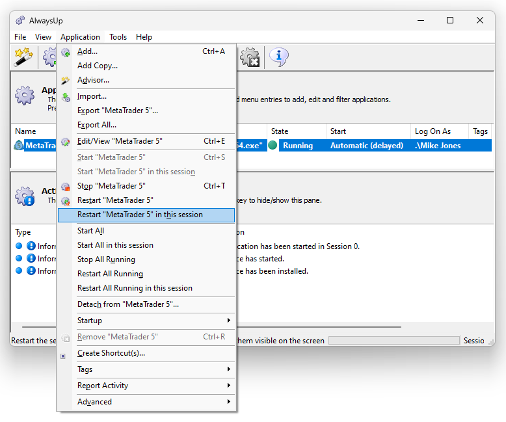Expand the Tags submenu arrow

tap(228, 369)
